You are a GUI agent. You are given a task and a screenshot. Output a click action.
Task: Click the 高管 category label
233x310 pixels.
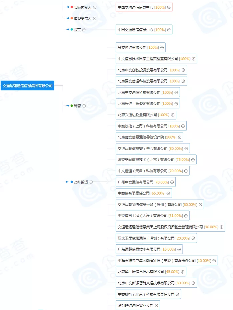(x=77, y=106)
